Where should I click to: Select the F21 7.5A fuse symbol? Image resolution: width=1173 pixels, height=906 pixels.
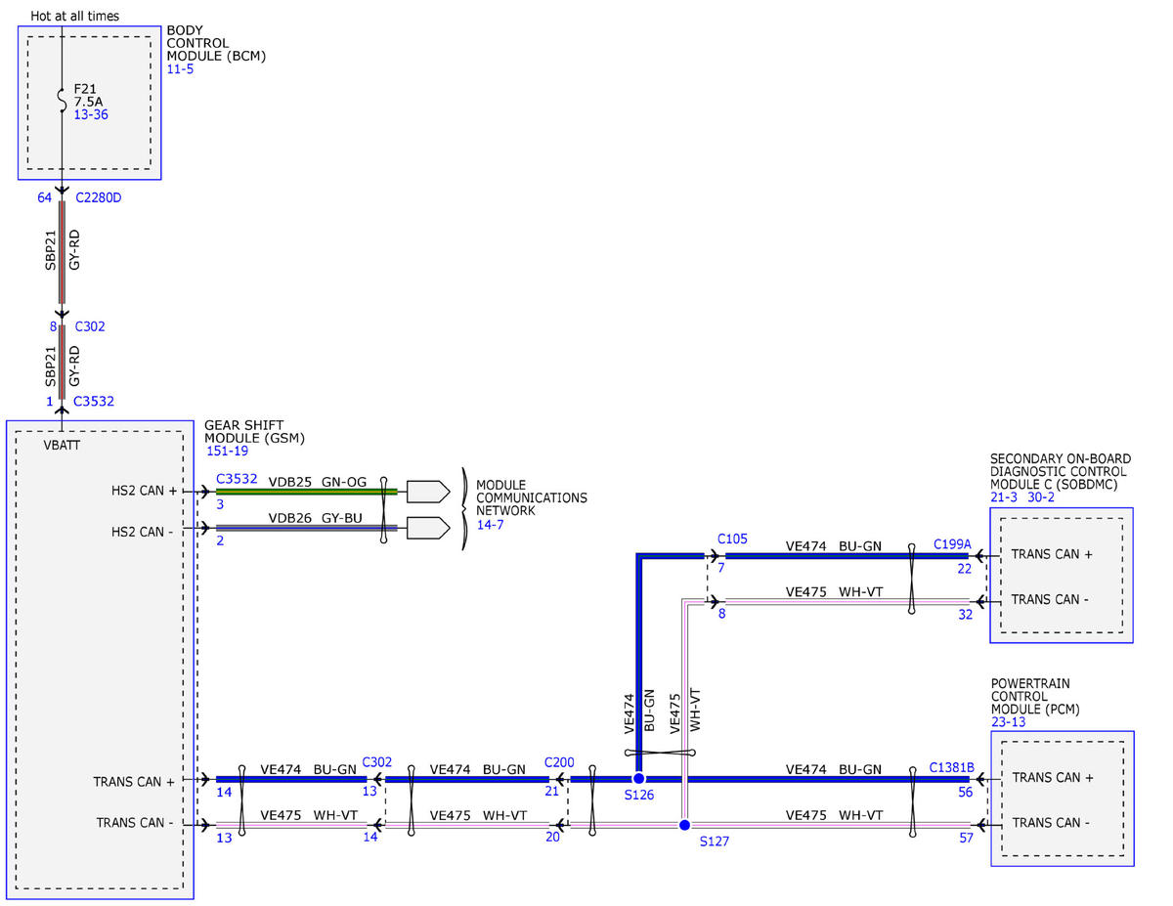63,101
